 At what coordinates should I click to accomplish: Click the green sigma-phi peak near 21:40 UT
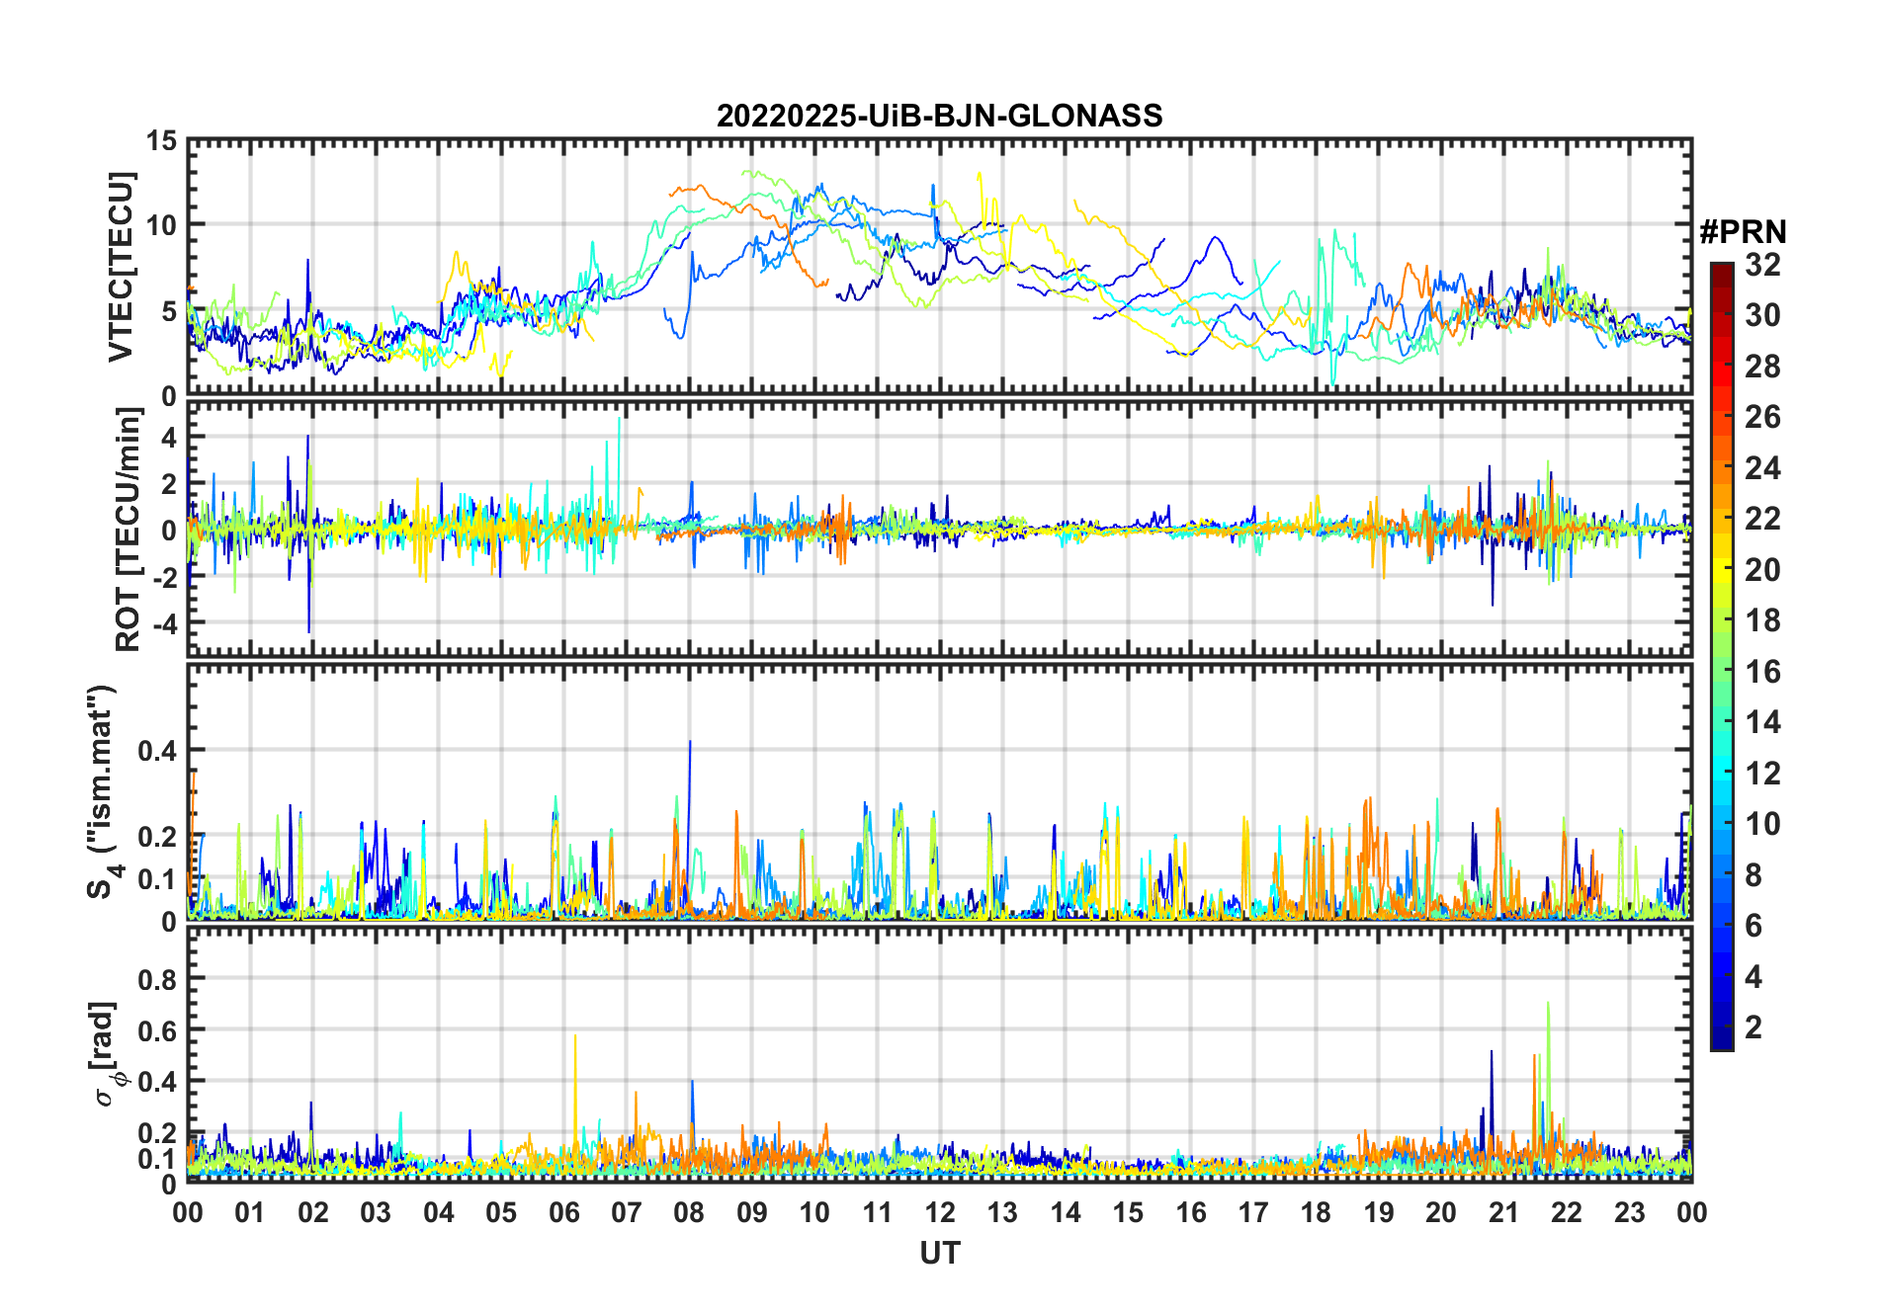(x=1548, y=1006)
